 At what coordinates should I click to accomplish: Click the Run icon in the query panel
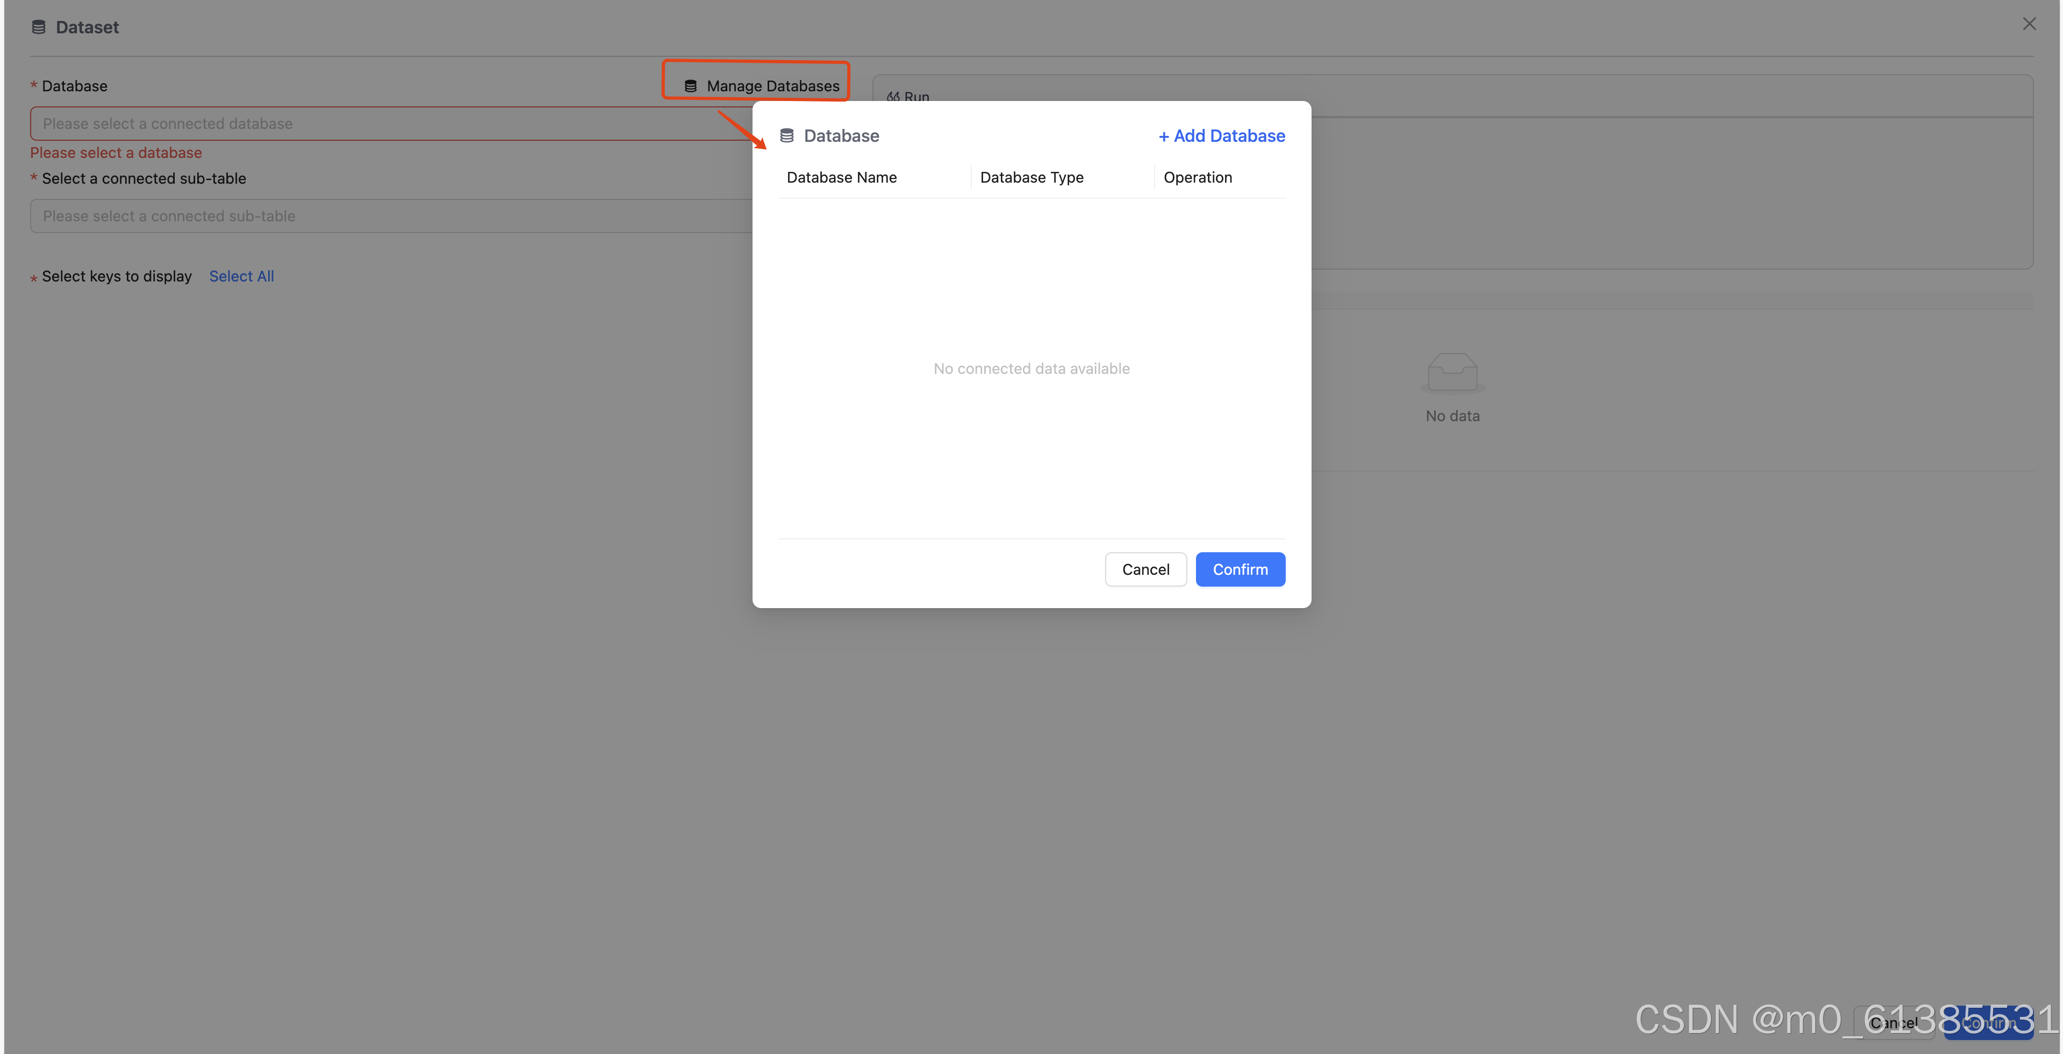(x=893, y=97)
